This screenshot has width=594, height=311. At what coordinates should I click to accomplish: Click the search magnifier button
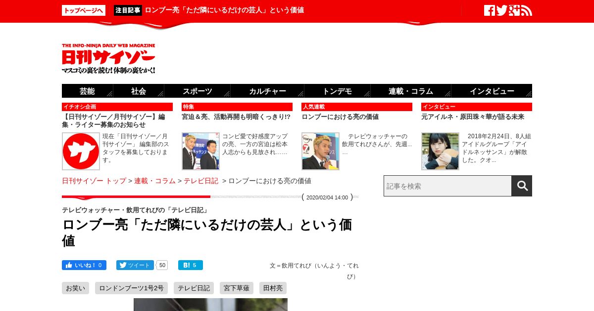tap(522, 186)
